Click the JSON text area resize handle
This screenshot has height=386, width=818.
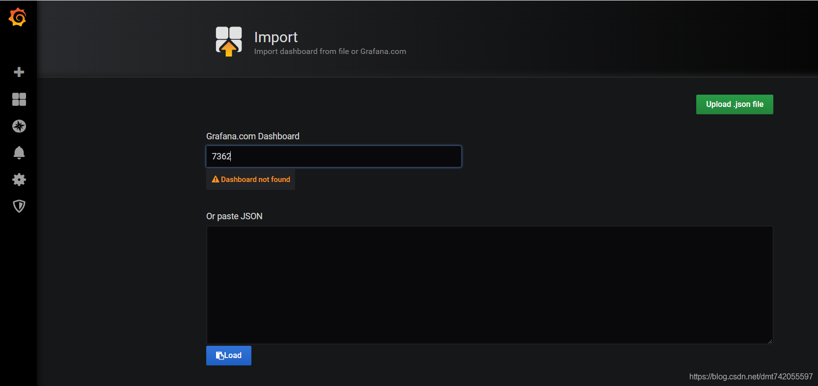tap(770, 341)
